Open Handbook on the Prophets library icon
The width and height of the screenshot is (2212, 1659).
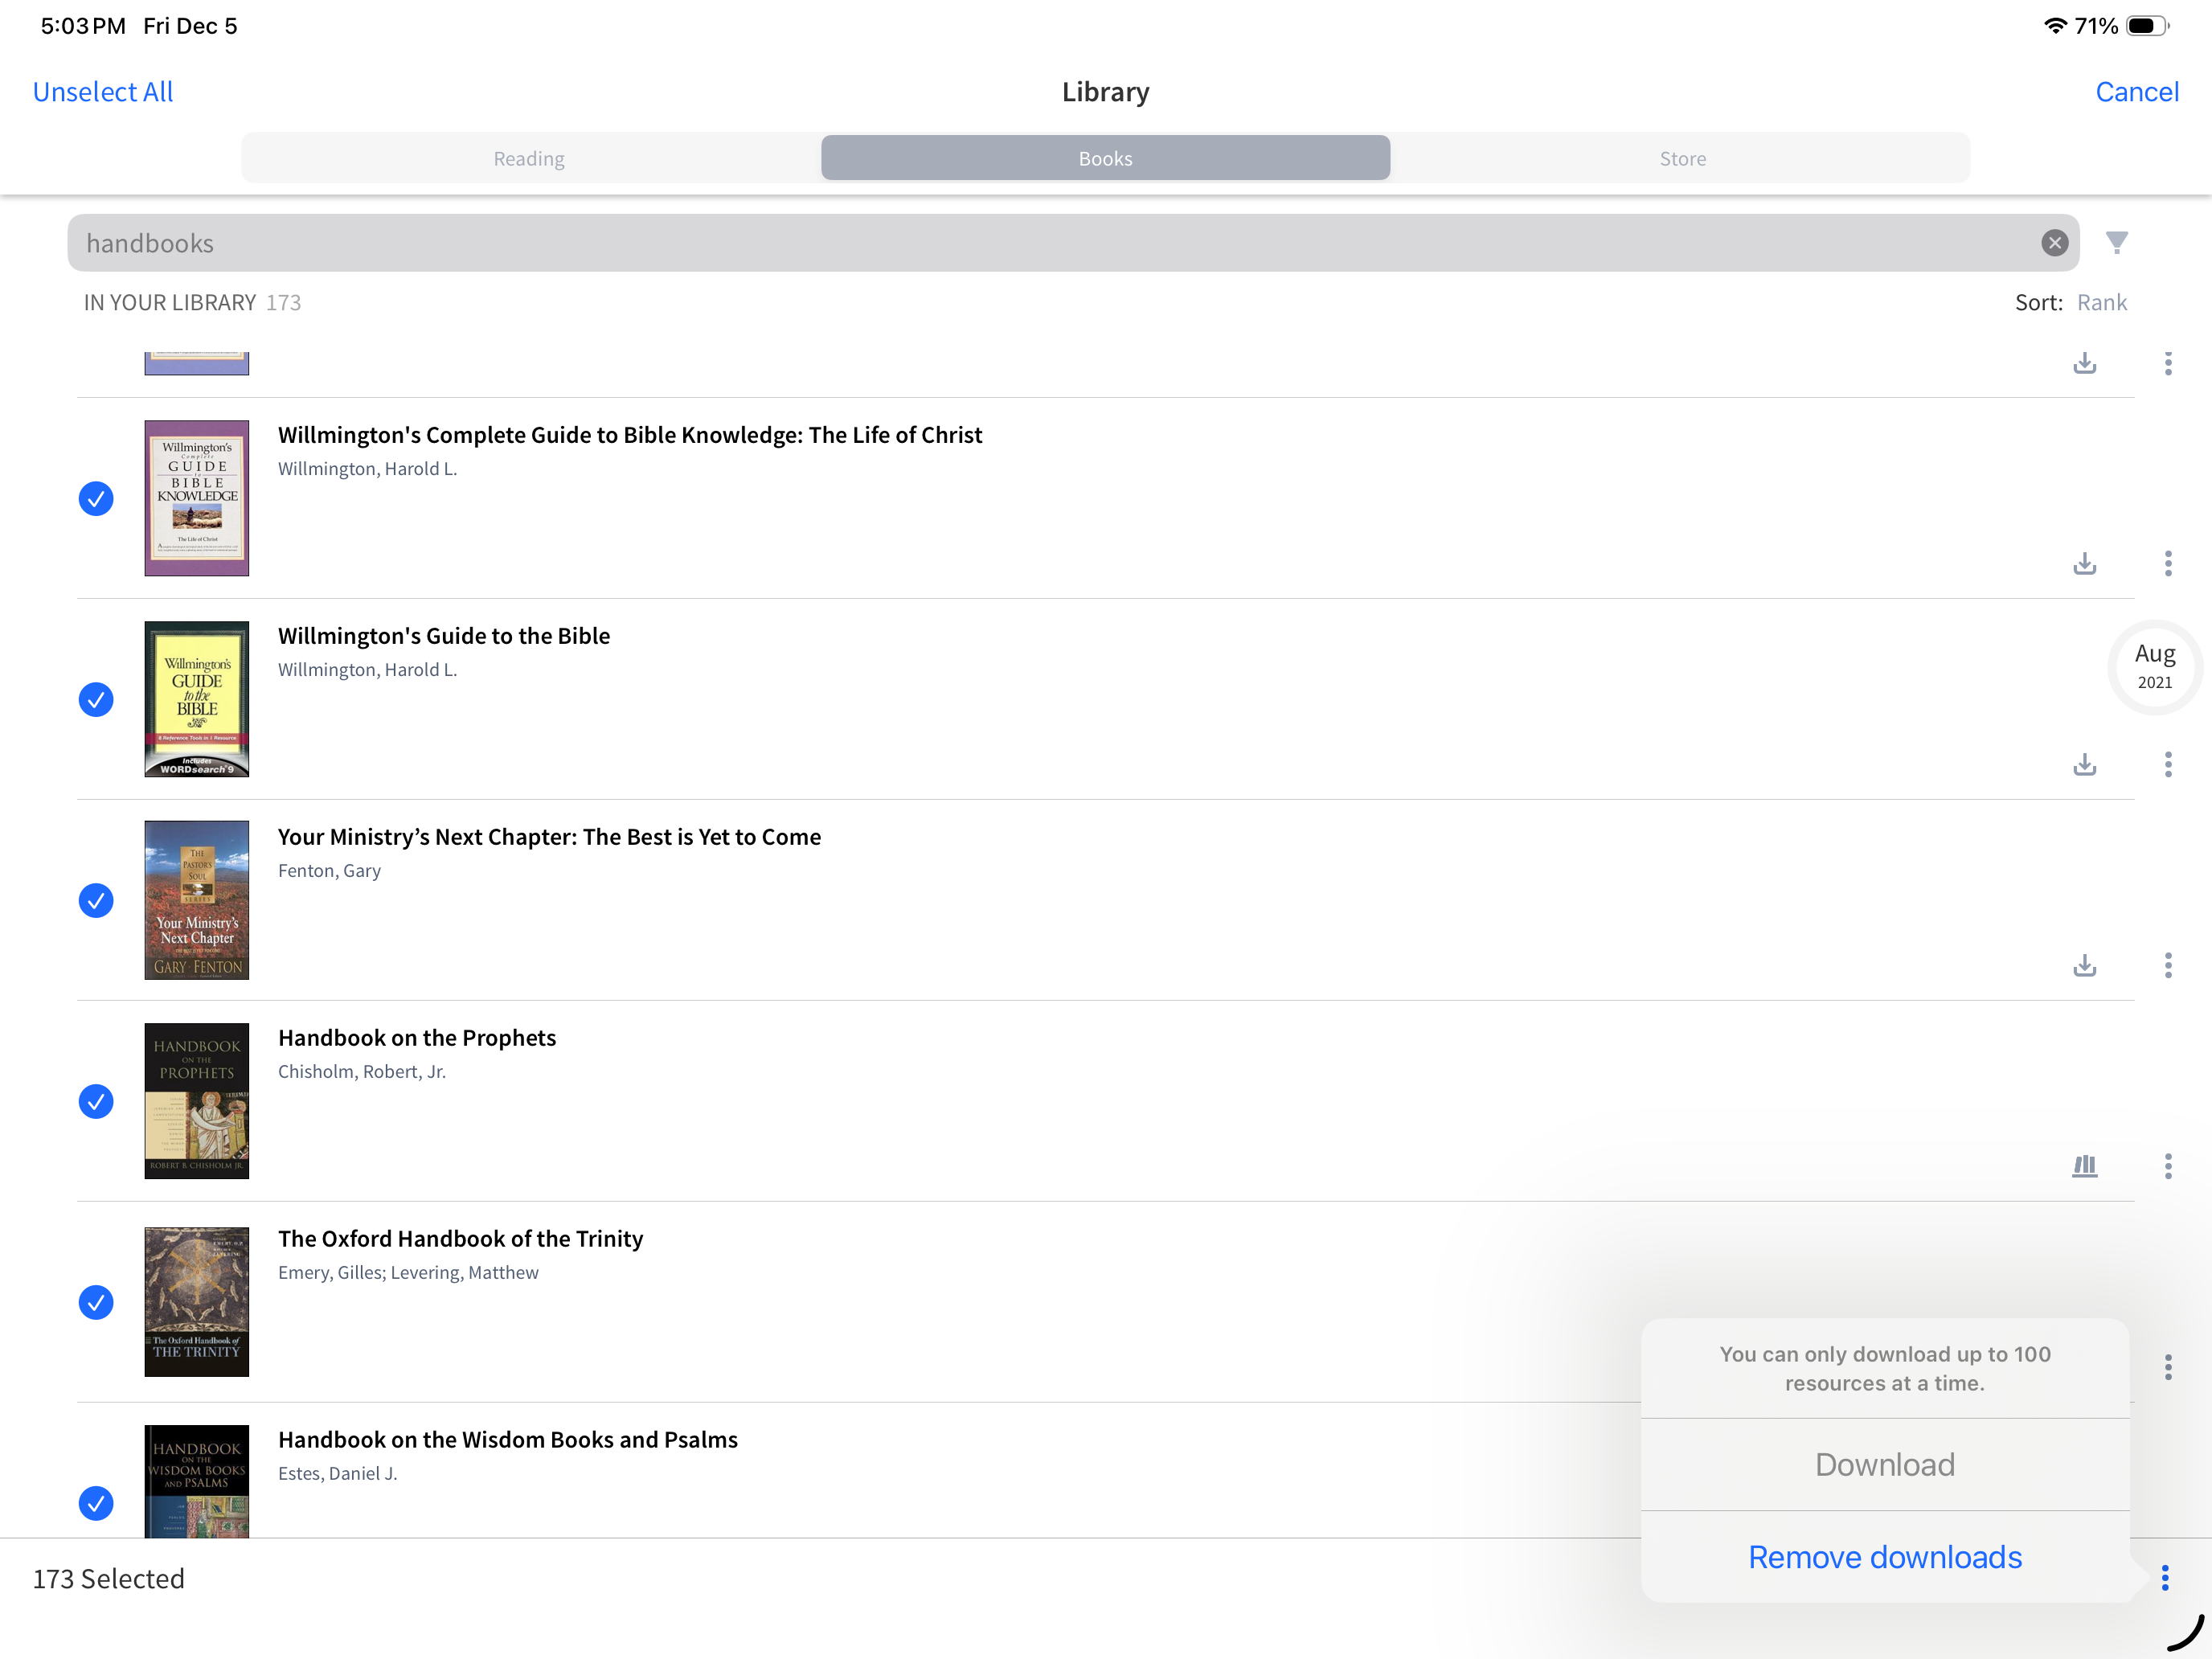coord(2084,1166)
